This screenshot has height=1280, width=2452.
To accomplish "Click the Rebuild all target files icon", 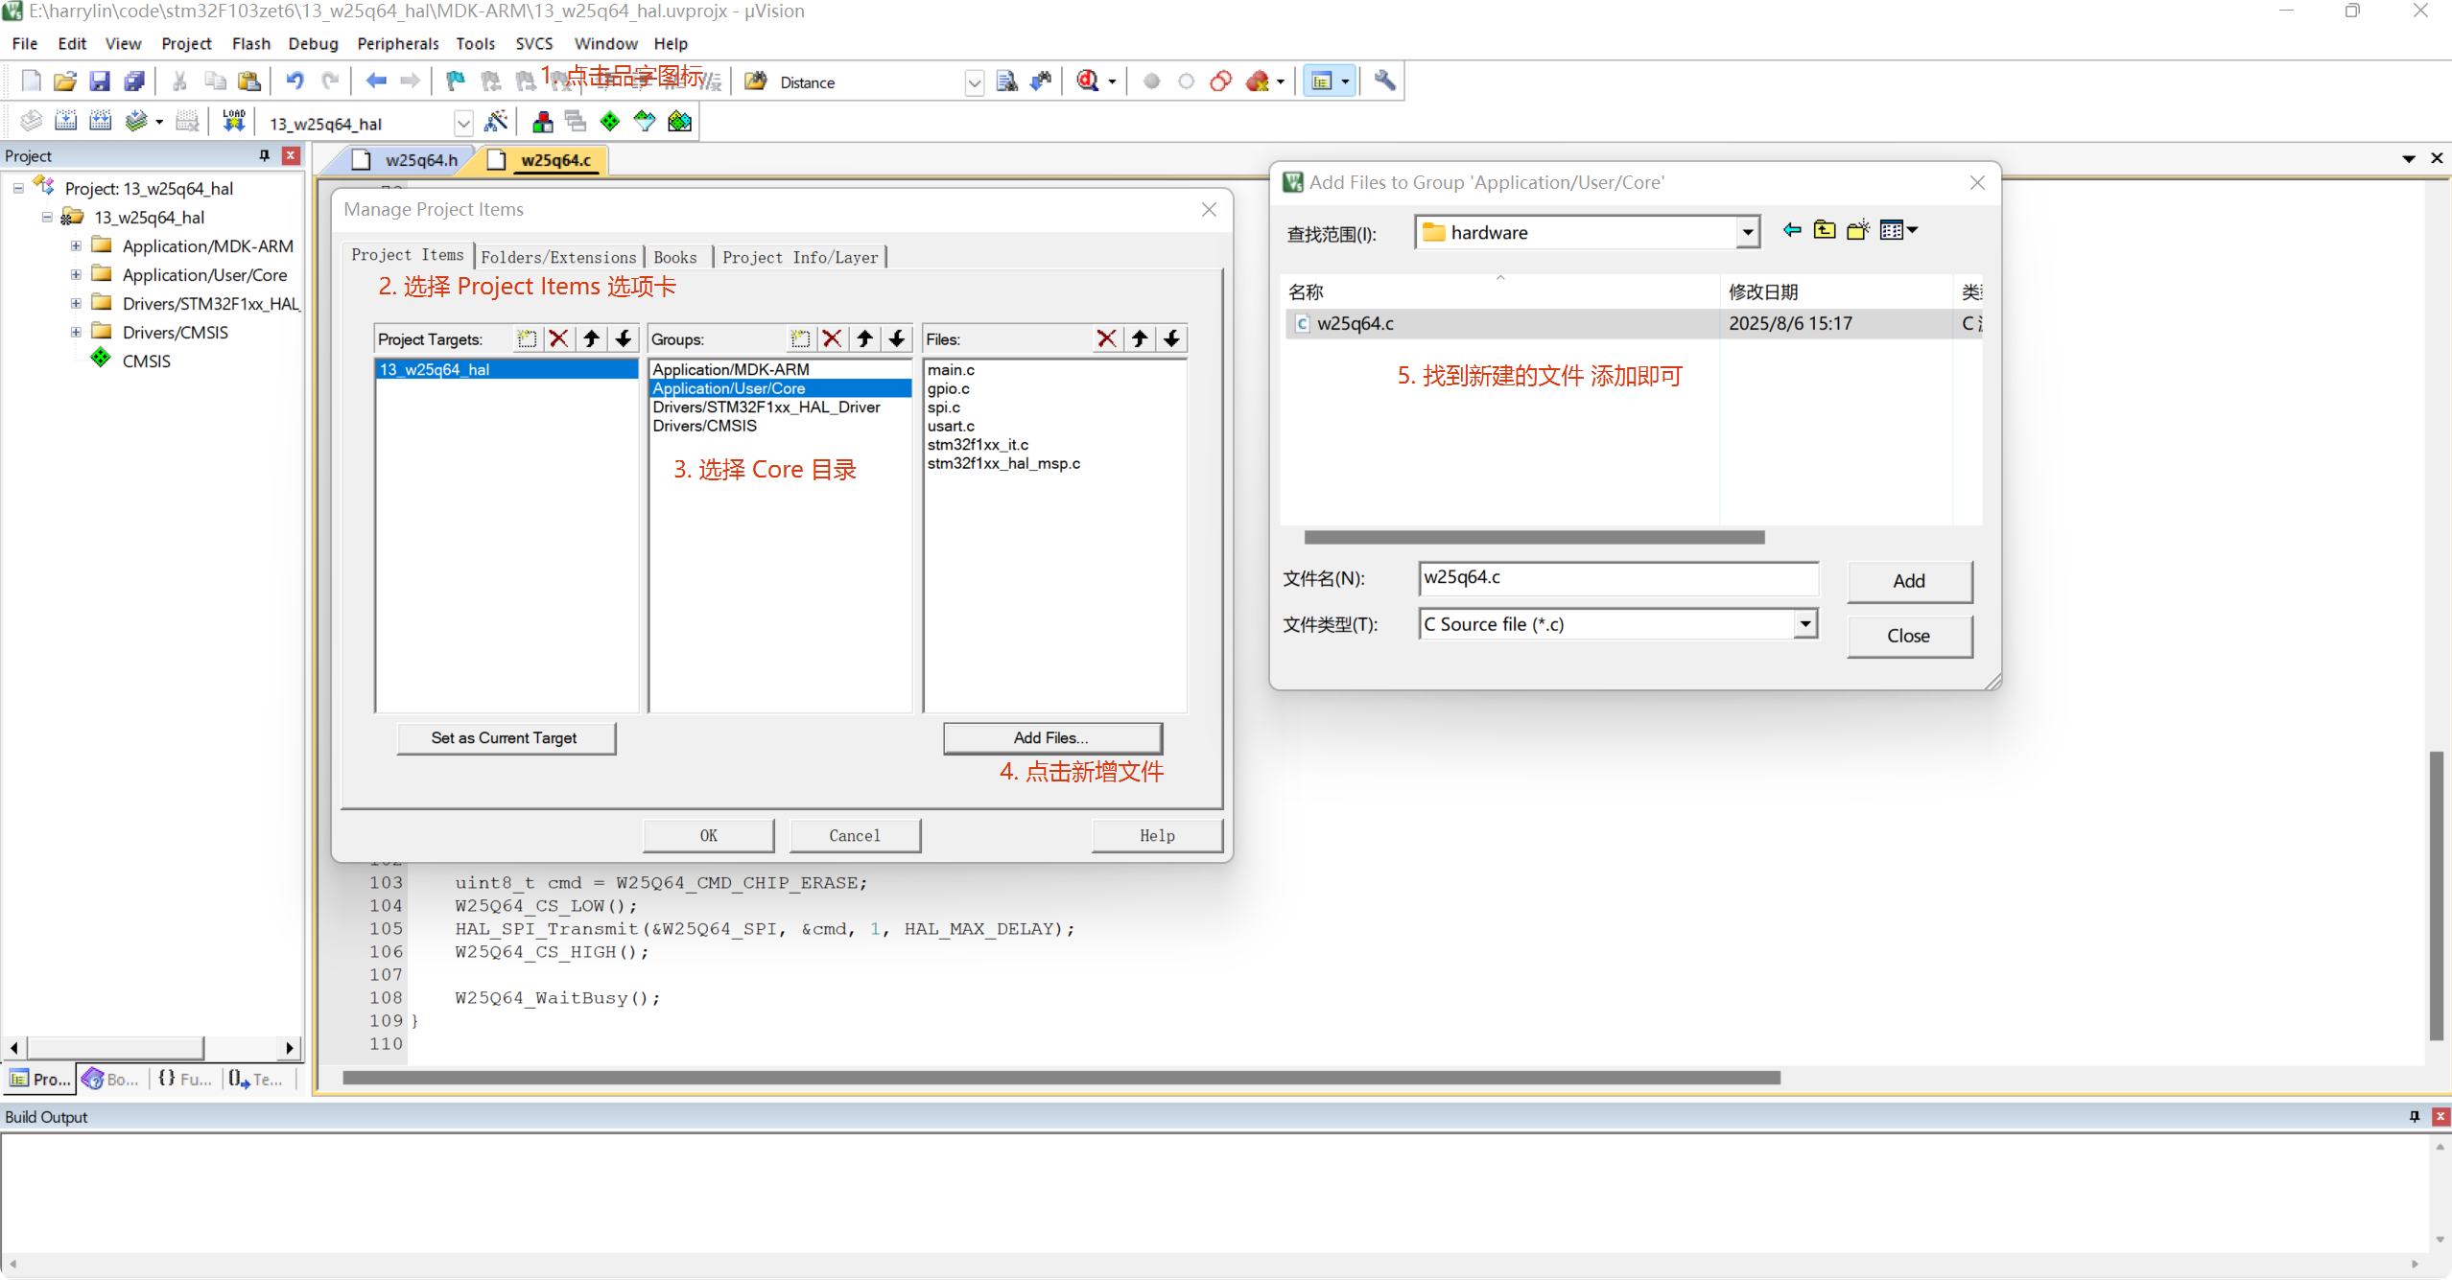I will click(x=101, y=121).
